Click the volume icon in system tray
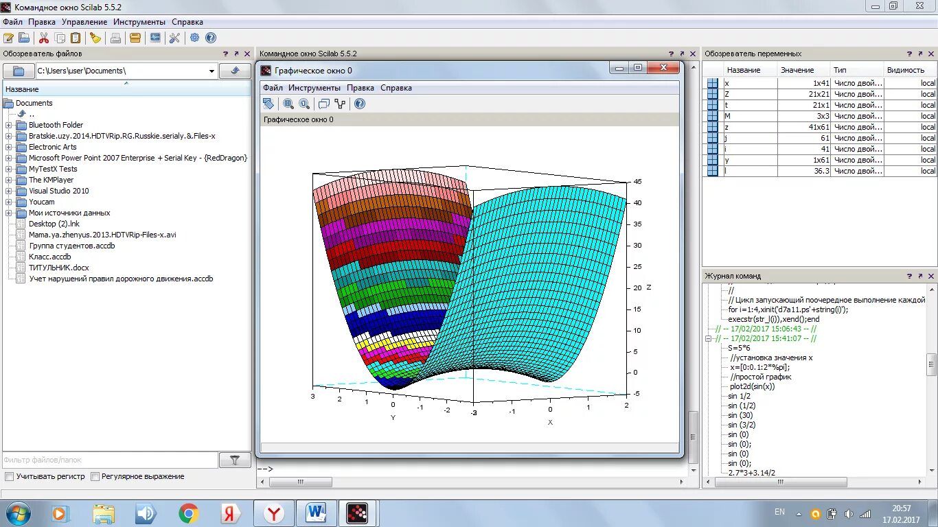 [x=849, y=513]
